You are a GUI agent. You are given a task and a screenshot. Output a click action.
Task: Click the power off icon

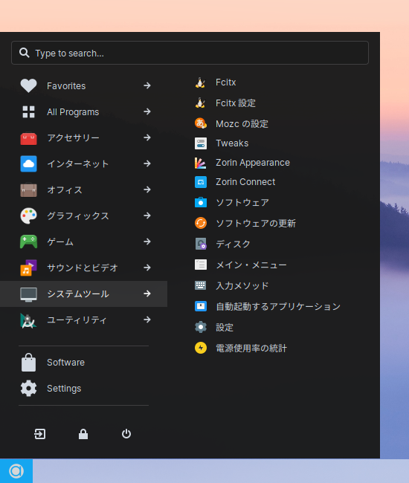[x=126, y=434]
